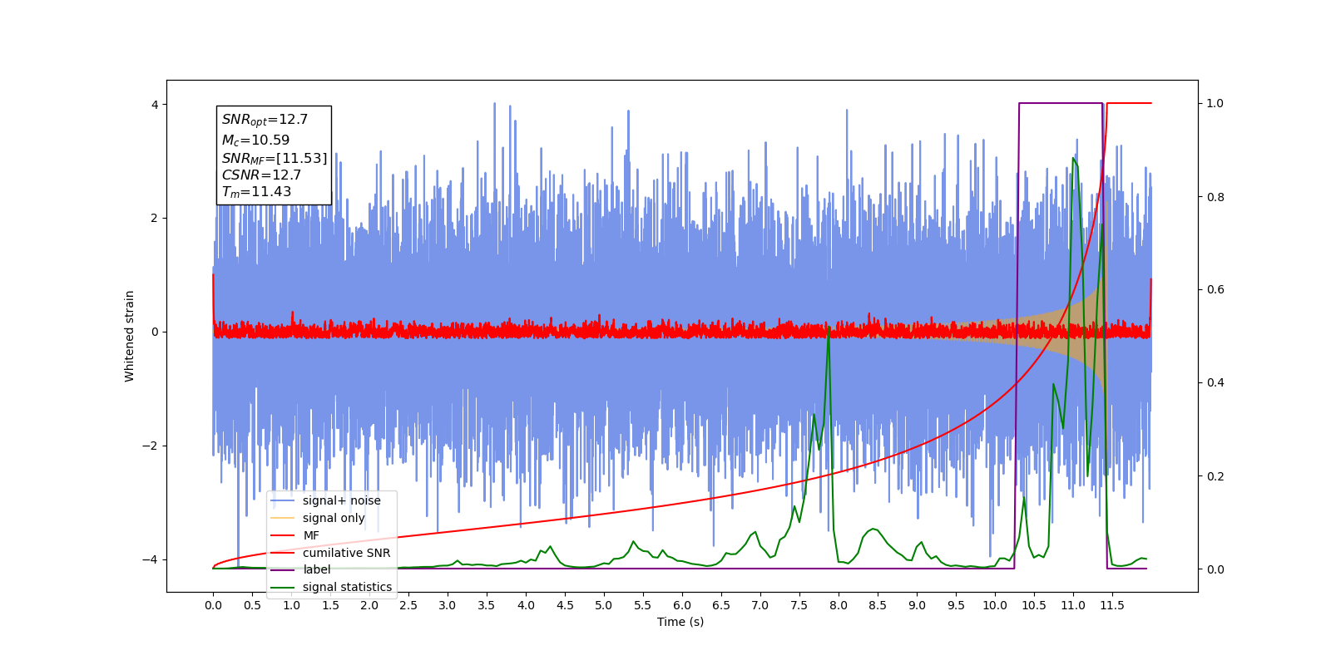Click right y-axis tick label 0.6
Image resolution: width=1331 pixels, height=665 pixels.
coord(1215,290)
